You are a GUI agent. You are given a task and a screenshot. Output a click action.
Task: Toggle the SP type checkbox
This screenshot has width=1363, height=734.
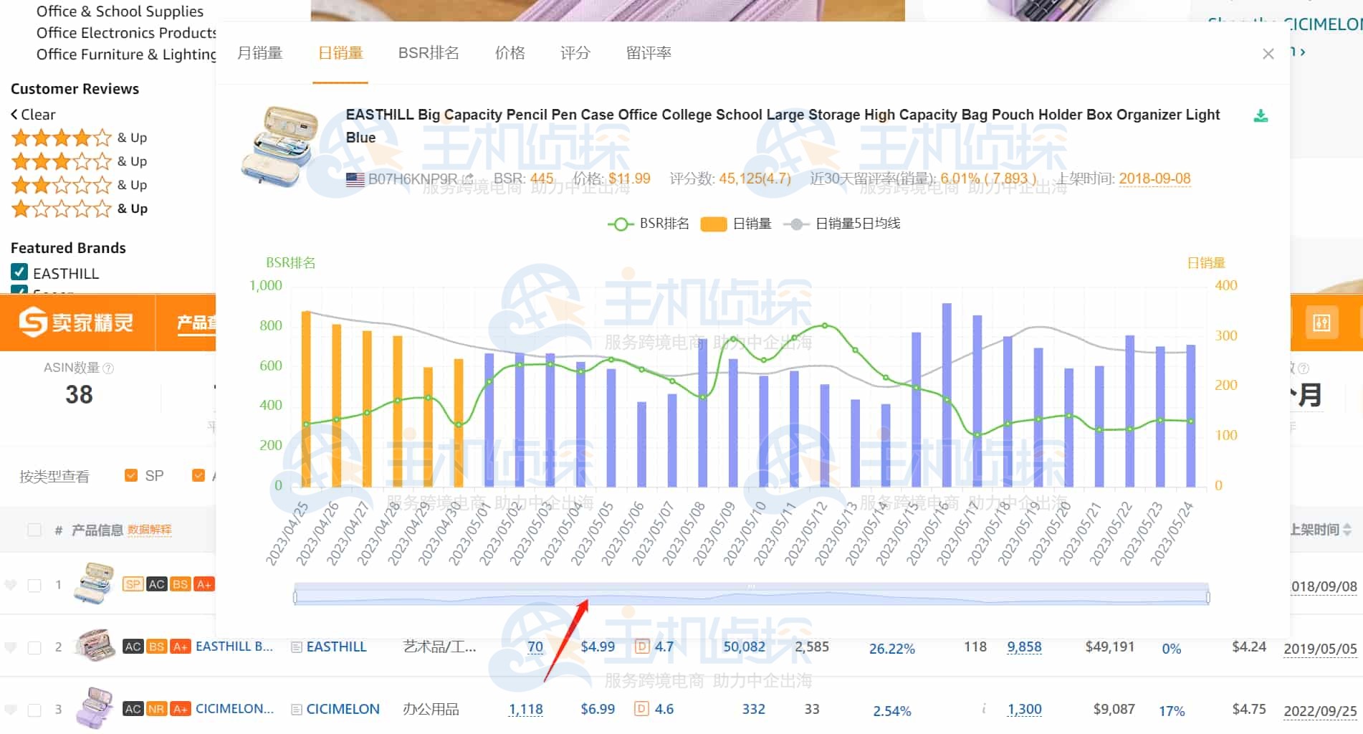click(130, 475)
